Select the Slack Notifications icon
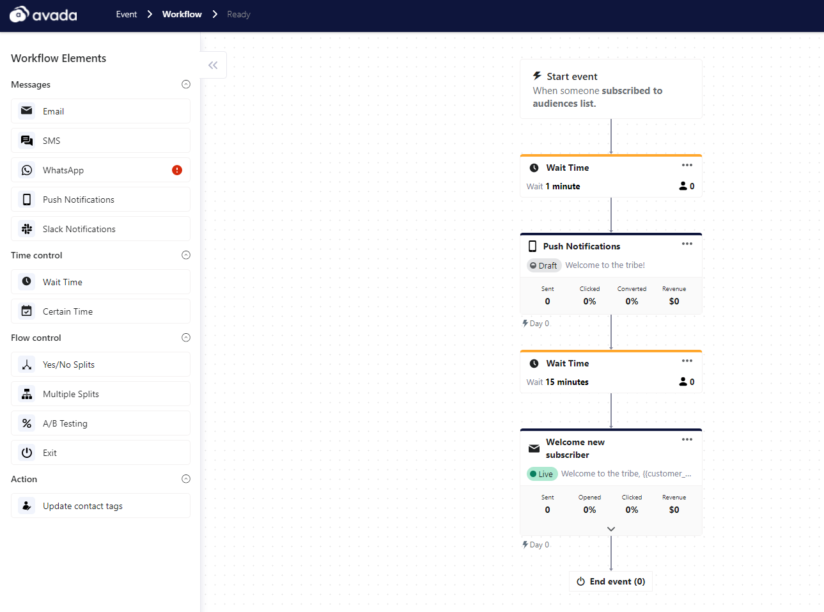The height and width of the screenshot is (612, 824). coord(27,229)
